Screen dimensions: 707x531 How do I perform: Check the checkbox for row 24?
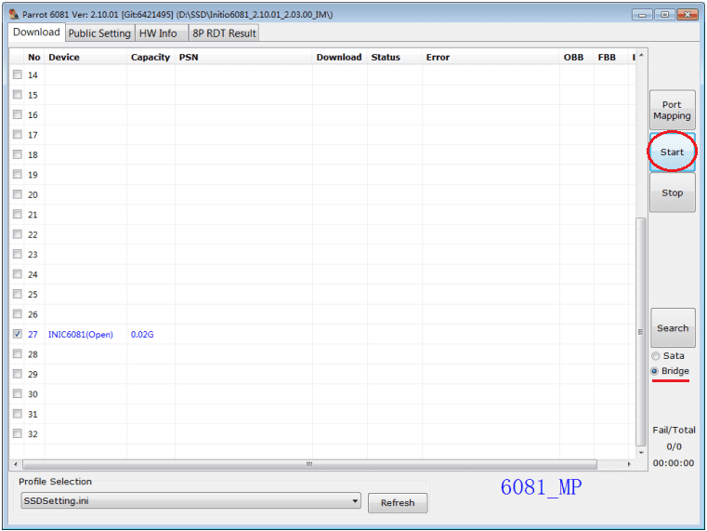[17, 273]
